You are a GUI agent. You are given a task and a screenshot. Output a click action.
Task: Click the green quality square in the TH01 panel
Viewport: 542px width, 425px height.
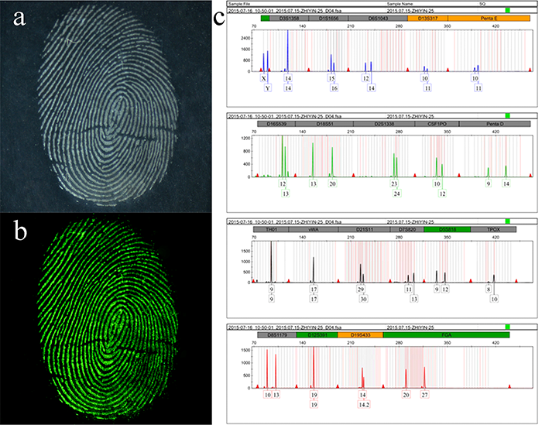507,221
